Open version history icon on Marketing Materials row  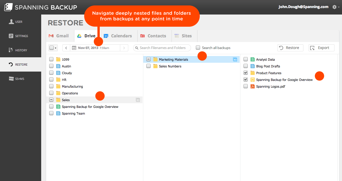coord(235,59)
